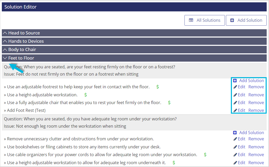Click pencil icon for Add Foot Rest (Test)

tap(235, 111)
